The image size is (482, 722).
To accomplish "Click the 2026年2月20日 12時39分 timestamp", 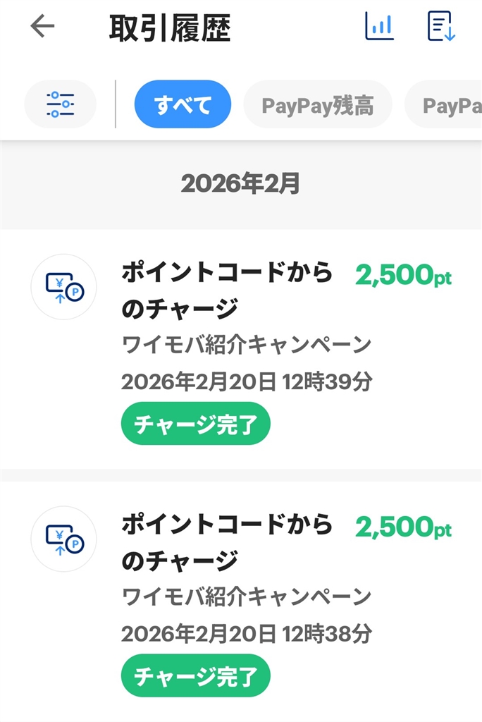I will pos(247,382).
